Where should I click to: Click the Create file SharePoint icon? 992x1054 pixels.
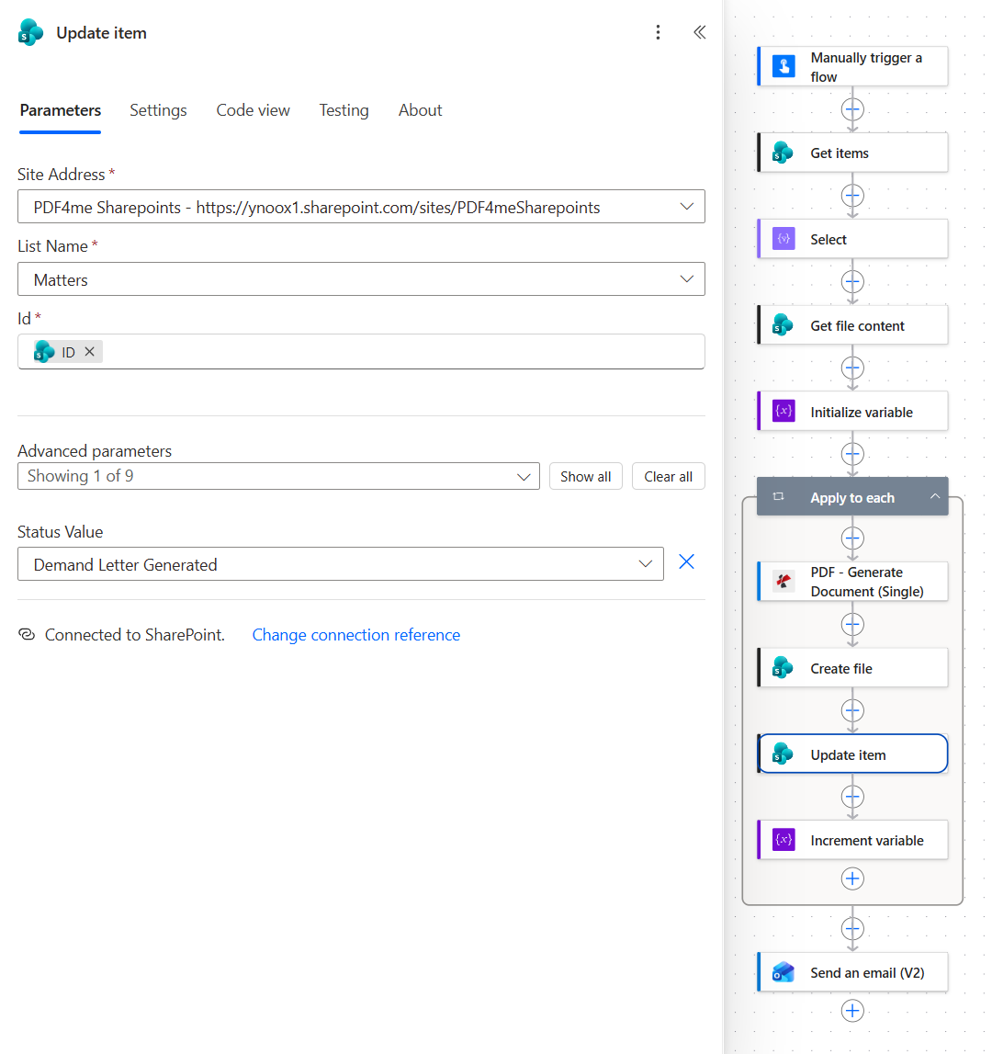[783, 668]
